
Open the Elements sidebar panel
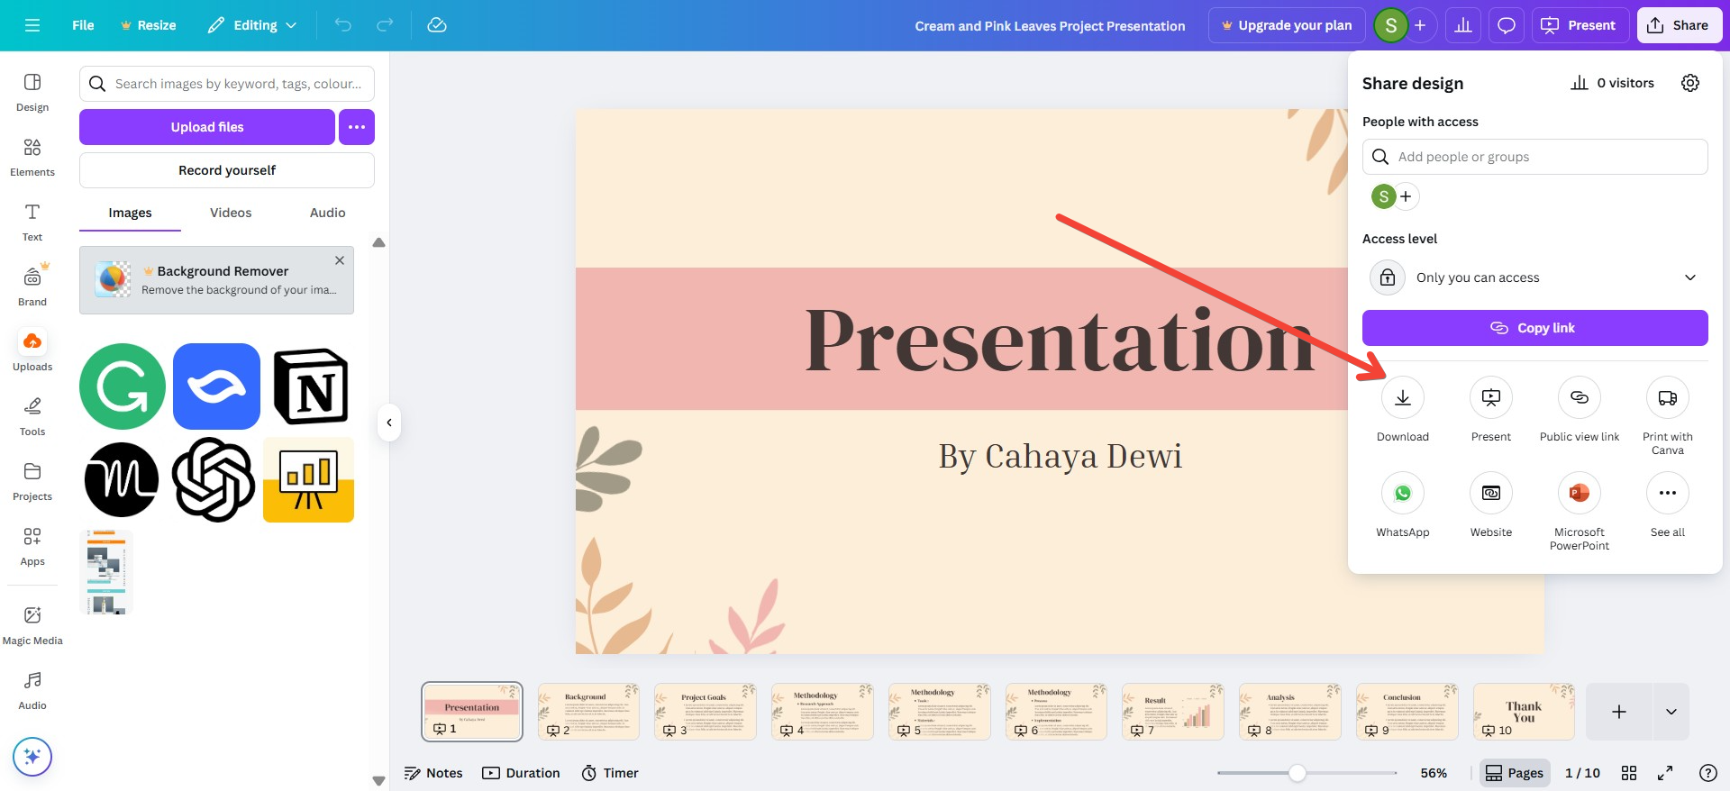(x=32, y=158)
